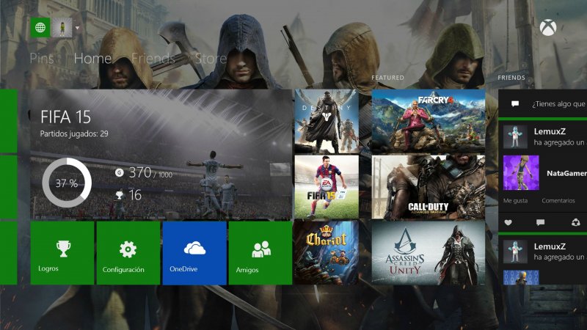This screenshot has width=587, height=330.
Task: Open the gamer avatar profile picture
Action: tap(62, 28)
